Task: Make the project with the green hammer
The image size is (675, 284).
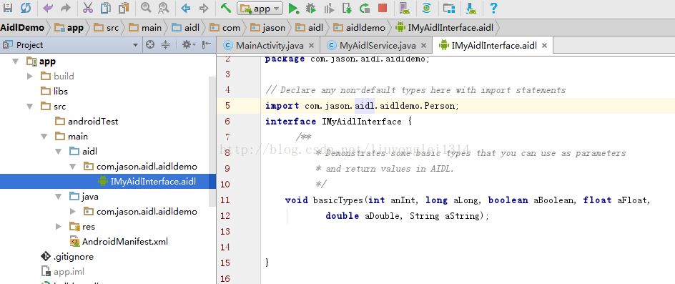Action: point(225,8)
